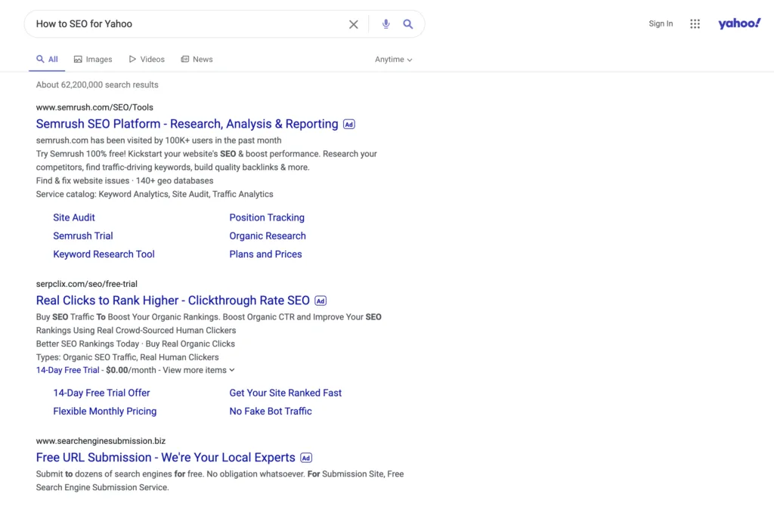Image resolution: width=774 pixels, height=512 pixels.
Task: Click the www.semrush.com/SEO/Tools URL text
Action: point(94,107)
